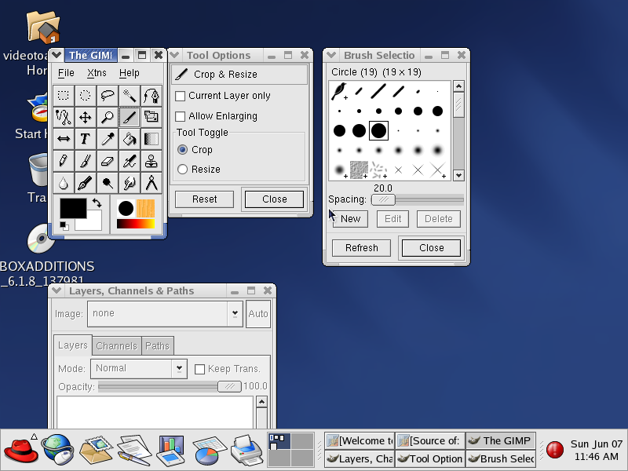Image resolution: width=628 pixels, height=471 pixels.
Task: Select the Move tool
Action: coord(86,117)
